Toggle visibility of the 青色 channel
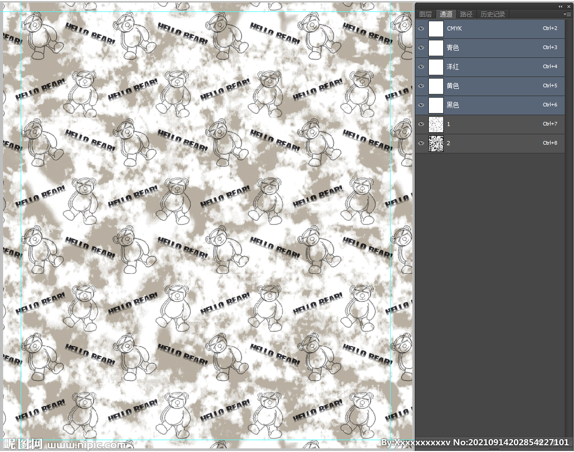The height and width of the screenshot is (452, 574). click(421, 48)
